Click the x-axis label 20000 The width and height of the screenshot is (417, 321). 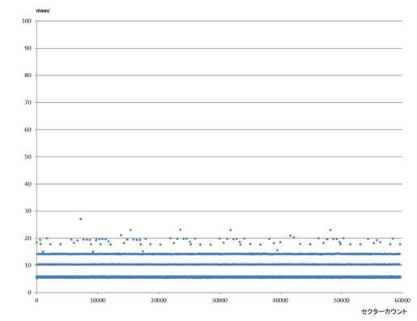point(159,301)
